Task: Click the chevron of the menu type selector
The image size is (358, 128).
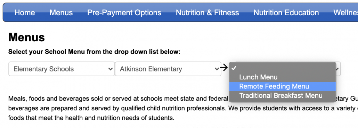Action: 338,69
